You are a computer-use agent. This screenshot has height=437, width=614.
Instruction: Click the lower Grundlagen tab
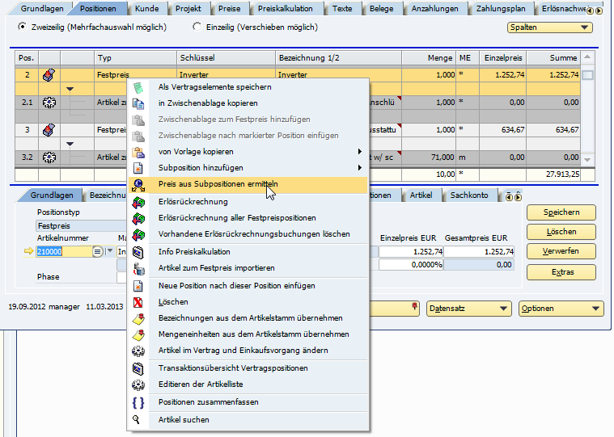point(51,195)
